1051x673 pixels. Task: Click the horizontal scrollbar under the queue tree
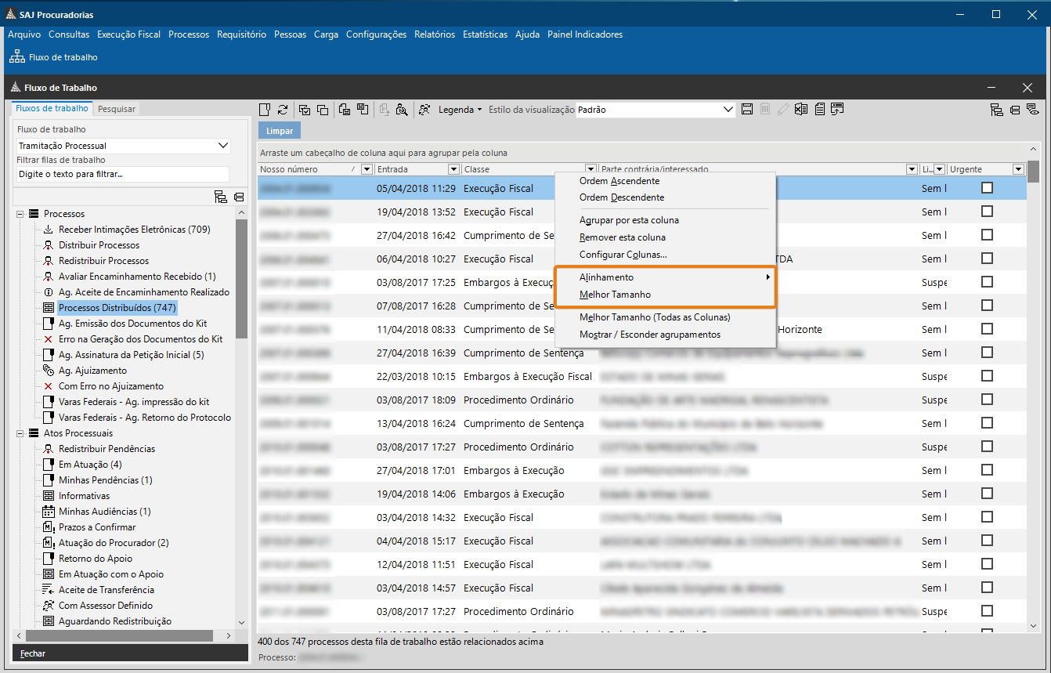click(117, 636)
